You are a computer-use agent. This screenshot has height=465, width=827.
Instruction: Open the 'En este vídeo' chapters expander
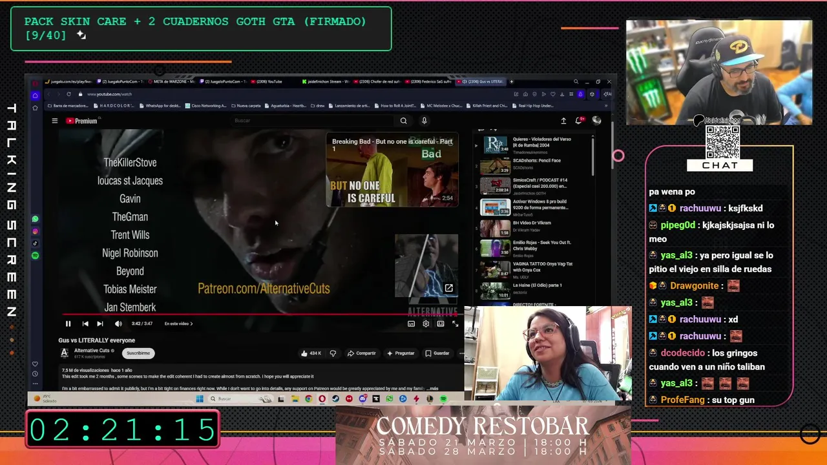point(178,324)
